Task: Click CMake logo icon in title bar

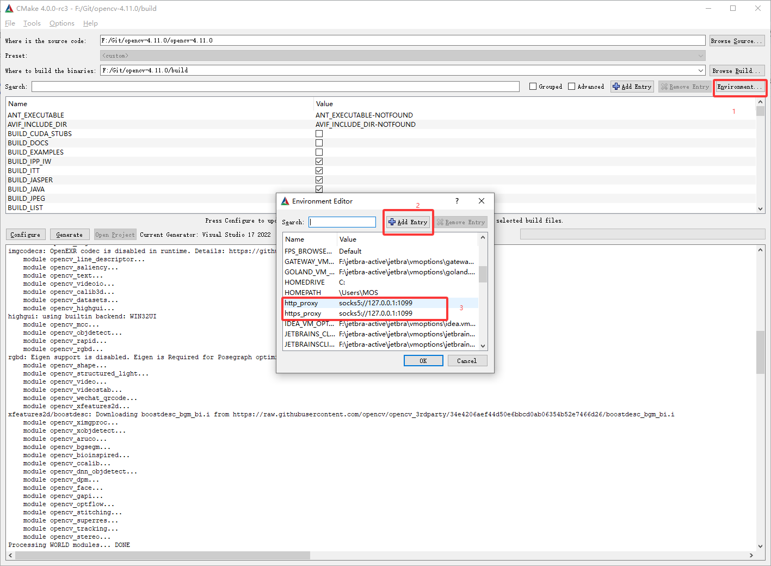Action: coord(9,8)
